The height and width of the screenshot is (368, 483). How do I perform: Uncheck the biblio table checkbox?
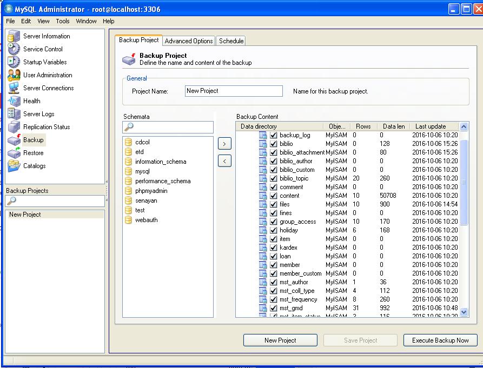pos(273,143)
